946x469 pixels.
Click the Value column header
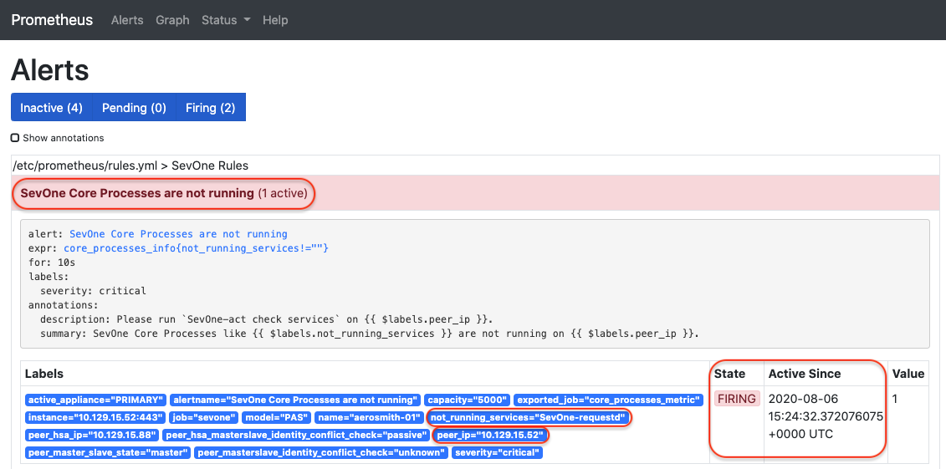coord(908,374)
